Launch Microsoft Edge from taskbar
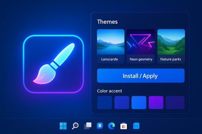Screen dimensions: 202x134 pyautogui.click(x=112, y=126)
